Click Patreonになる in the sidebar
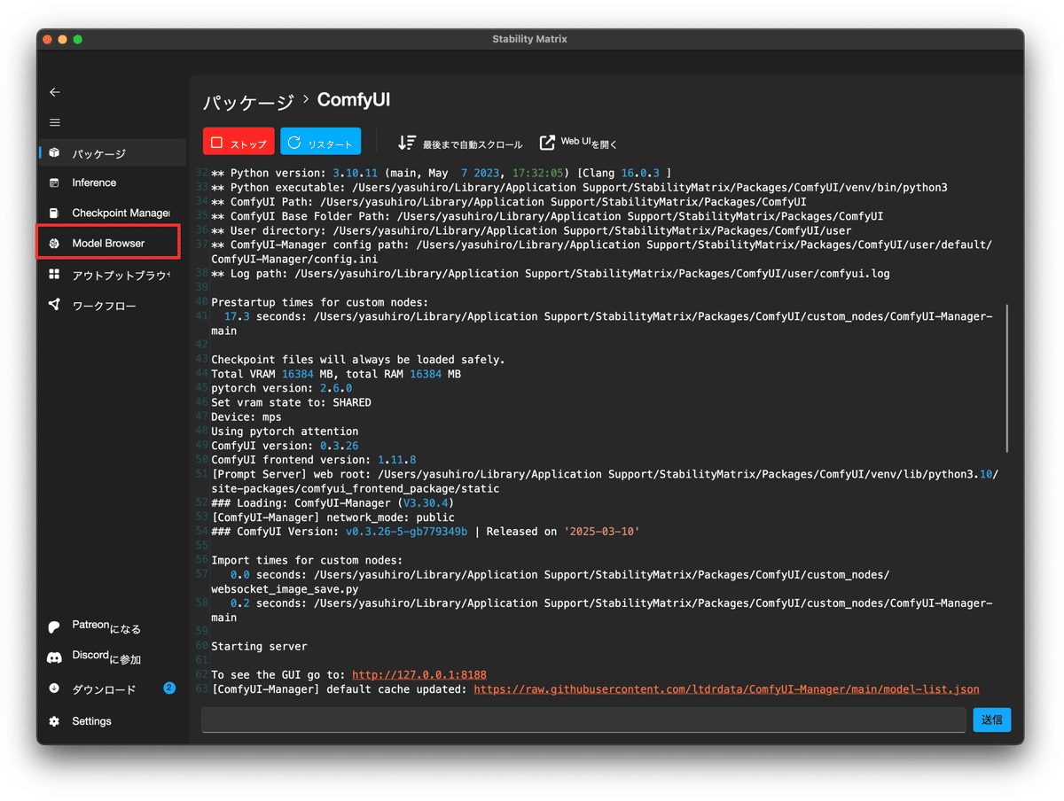This screenshot has width=1064, height=801. (x=111, y=627)
